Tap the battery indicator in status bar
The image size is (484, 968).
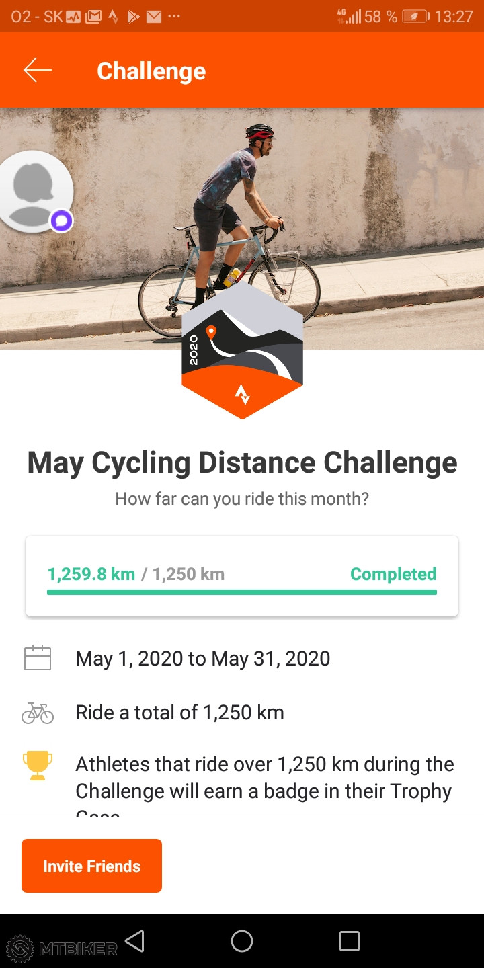[x=415, y=16]
